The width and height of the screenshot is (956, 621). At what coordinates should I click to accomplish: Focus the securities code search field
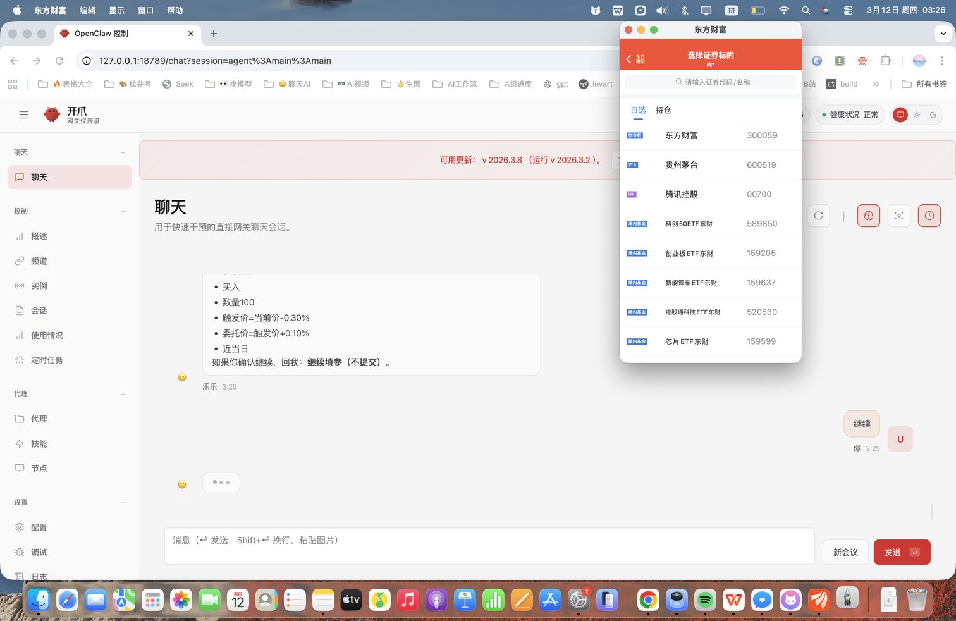tap(711, 82)
